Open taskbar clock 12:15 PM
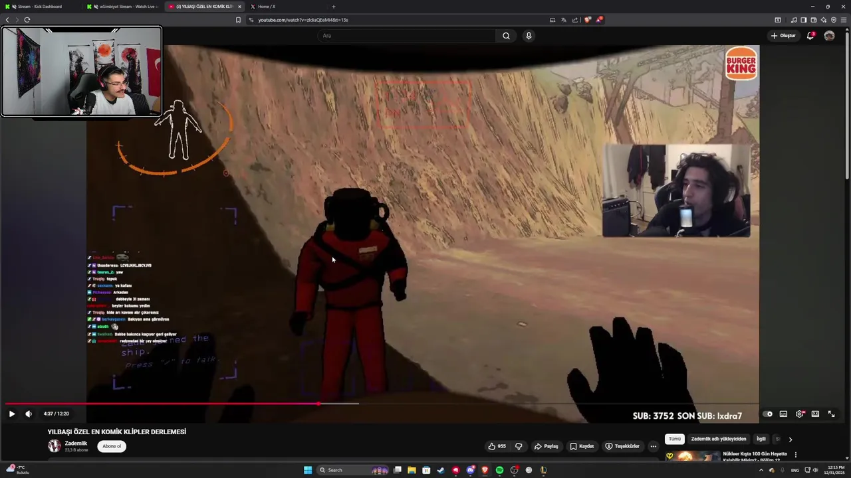 [x=834, y=470]
